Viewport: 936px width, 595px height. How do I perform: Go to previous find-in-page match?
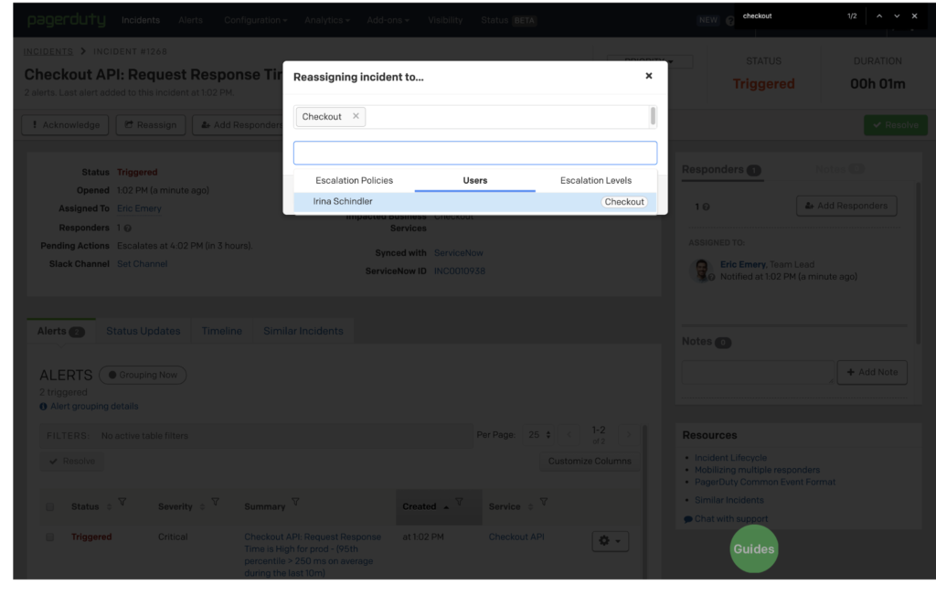(x=879, y=16)
